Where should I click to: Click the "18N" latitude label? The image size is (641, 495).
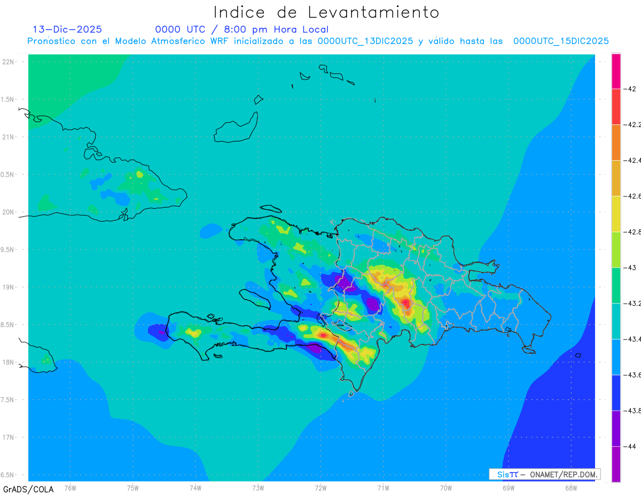8,362
